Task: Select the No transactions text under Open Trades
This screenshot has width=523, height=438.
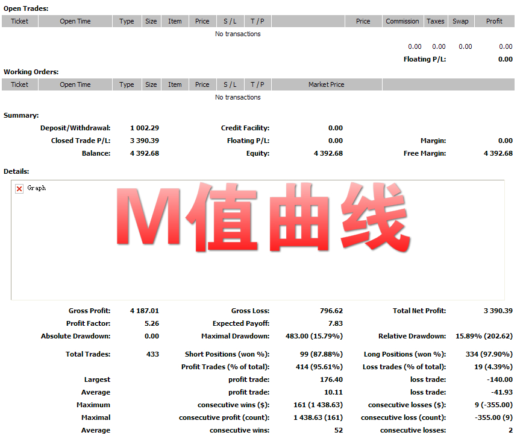Action: [x=237, y=34]
